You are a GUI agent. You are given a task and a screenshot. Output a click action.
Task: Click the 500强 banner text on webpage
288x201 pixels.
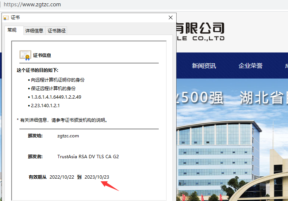(x=200, y=98)
